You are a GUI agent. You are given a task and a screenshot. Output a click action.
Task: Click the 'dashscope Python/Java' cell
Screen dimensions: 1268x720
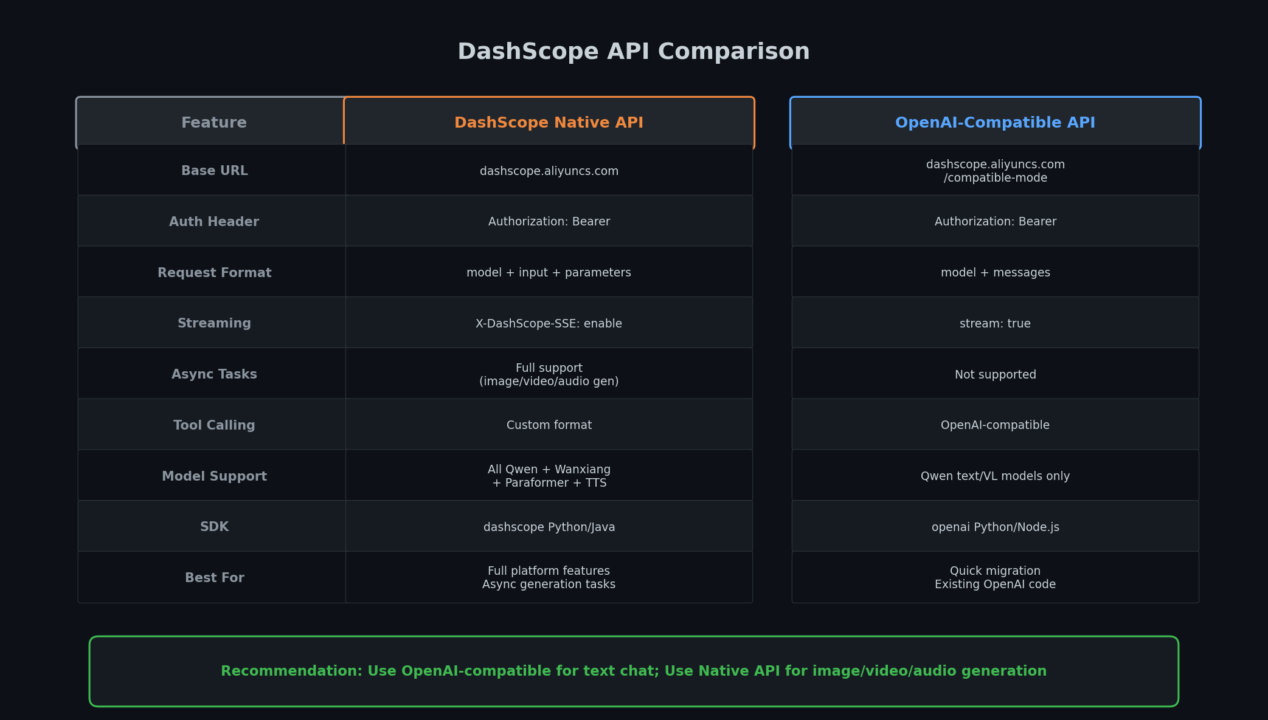[x=549, y=527]
